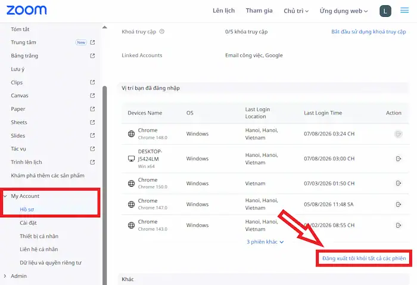Collapse the My Account section
The width and height of the screenshot is (417, 285).
coord(5,196)
